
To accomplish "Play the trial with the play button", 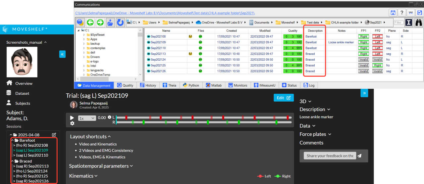I will coord(72,117).
